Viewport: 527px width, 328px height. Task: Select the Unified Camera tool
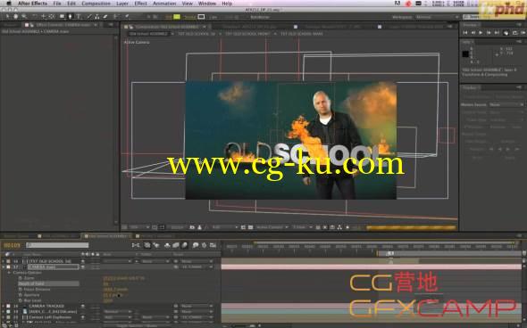tap(44, 16)
